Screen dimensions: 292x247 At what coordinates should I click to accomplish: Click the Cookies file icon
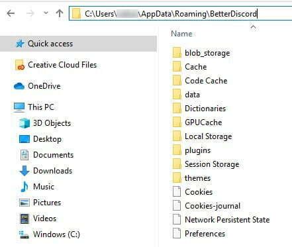click(177, 192)
